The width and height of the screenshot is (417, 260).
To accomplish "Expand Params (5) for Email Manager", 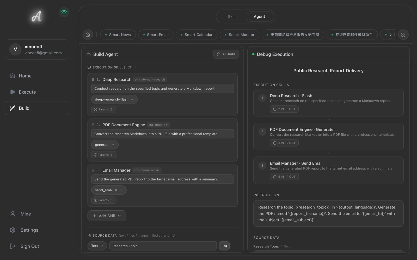I will (x=104, y=200).
